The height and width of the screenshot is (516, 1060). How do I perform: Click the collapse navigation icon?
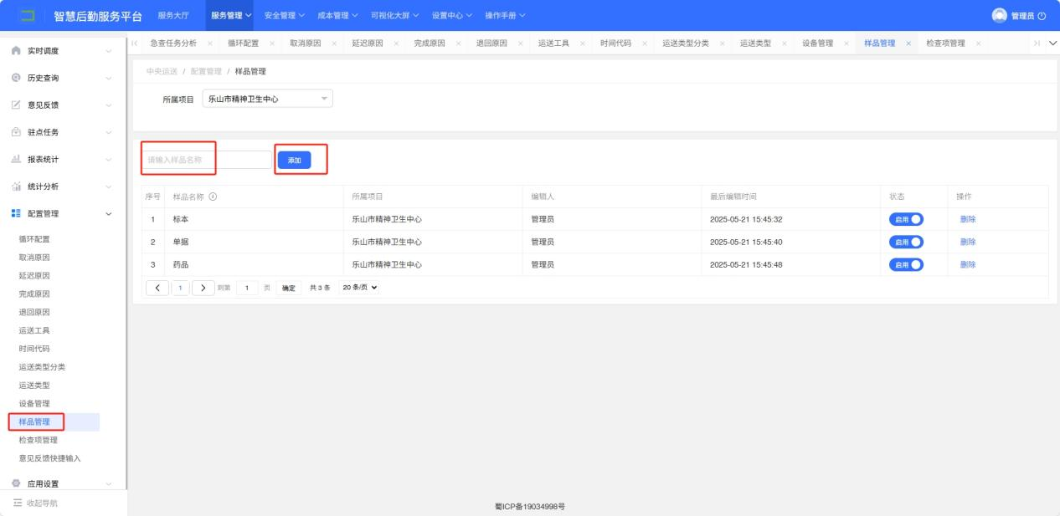point(16,502)
